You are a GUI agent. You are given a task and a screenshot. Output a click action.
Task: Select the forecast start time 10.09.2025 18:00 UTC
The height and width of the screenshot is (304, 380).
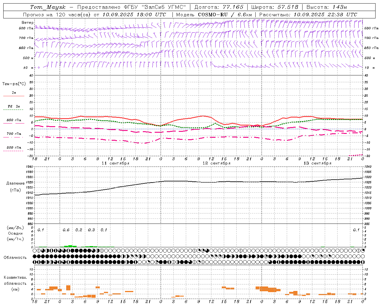tap(134, 15)
